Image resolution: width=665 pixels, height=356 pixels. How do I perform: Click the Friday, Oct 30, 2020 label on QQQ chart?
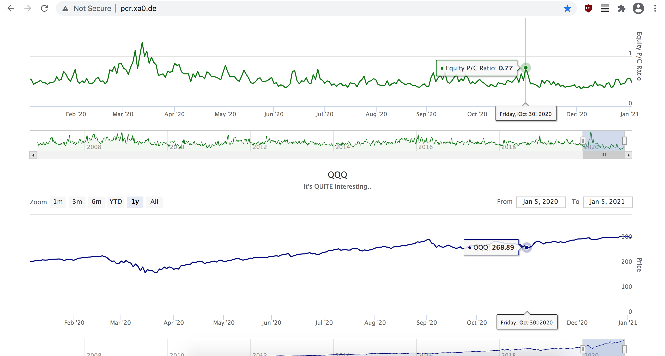point(527,322)
